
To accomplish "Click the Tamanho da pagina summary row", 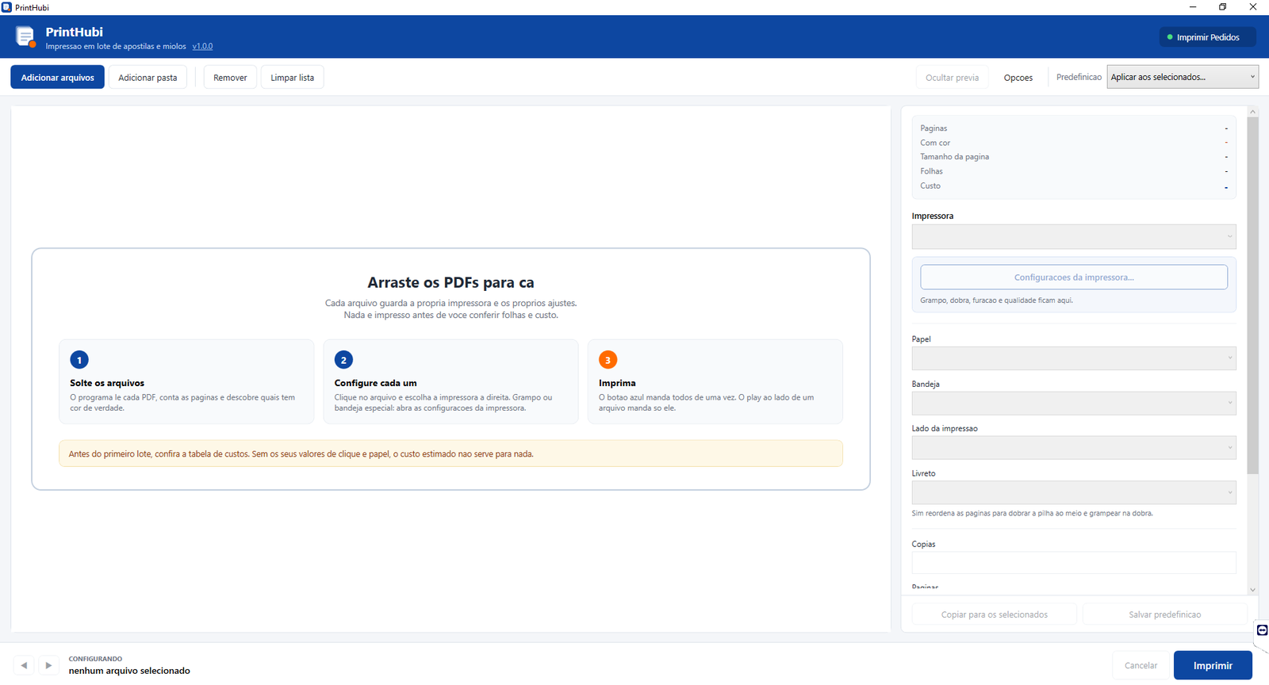I will click(x=1074, y=157).
